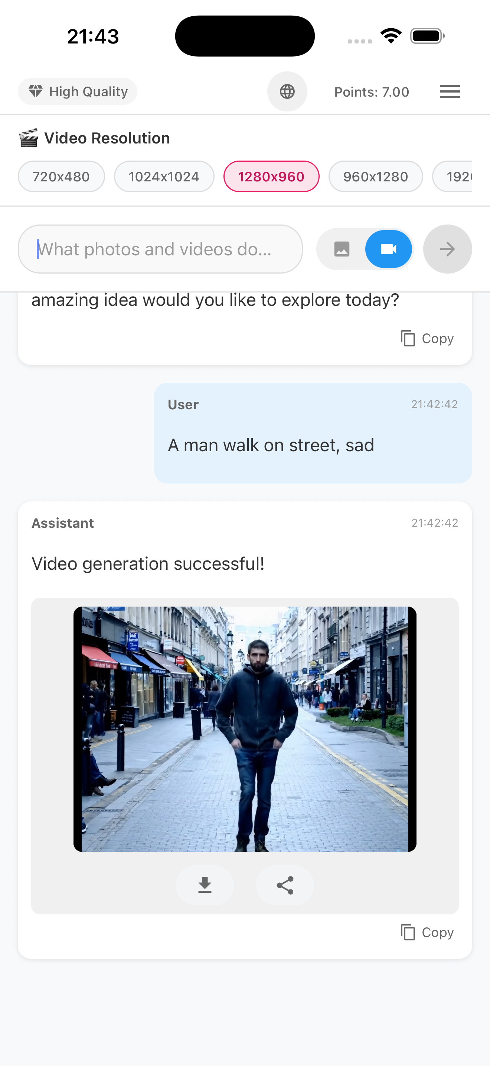Share the generated video

point(285,885)
